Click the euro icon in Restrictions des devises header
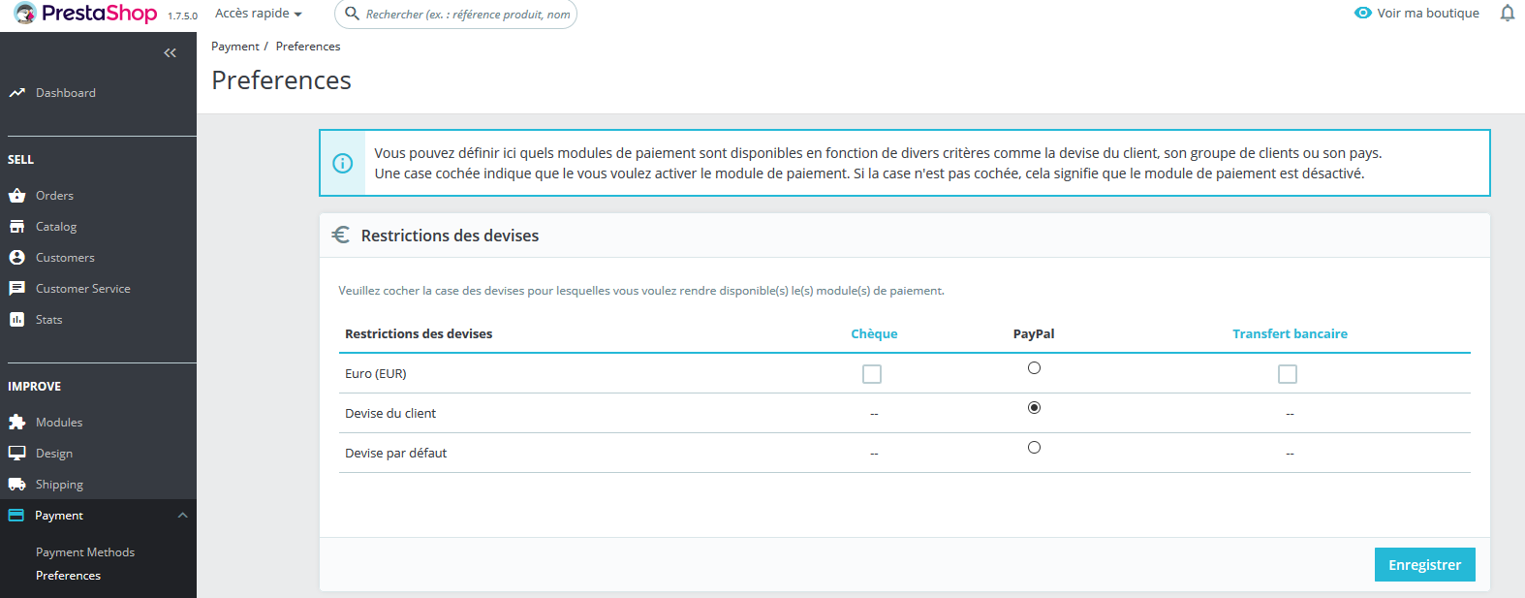The width and height of the screenshot is (1525, 598). coord(341,235)
